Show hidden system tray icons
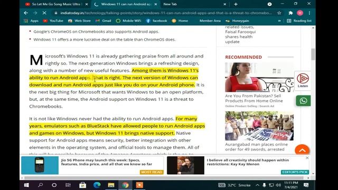This screenshot has height=190, width=338. pyautogui.click(x=257, y=185)
